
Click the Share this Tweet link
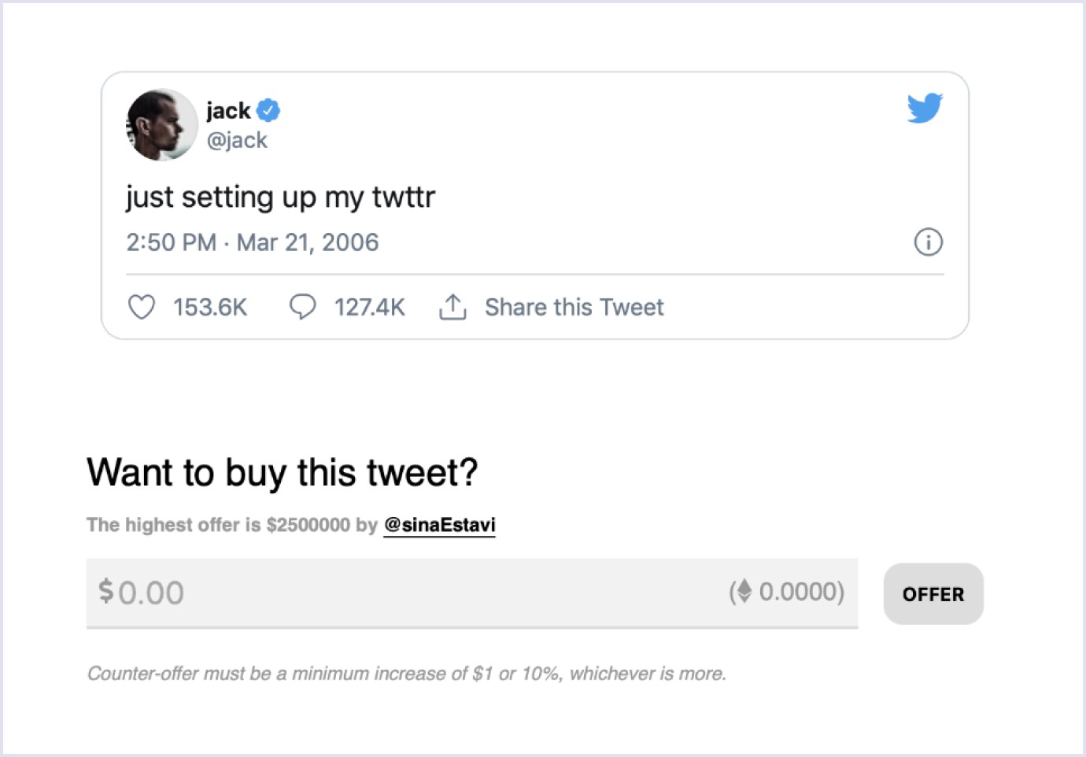coord(574,307)
